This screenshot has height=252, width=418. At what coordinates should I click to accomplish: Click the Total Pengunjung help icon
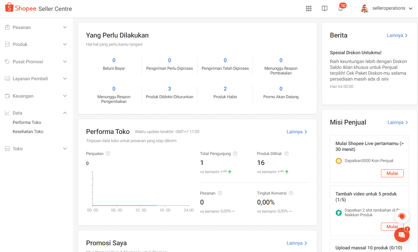tap(235, 154)
